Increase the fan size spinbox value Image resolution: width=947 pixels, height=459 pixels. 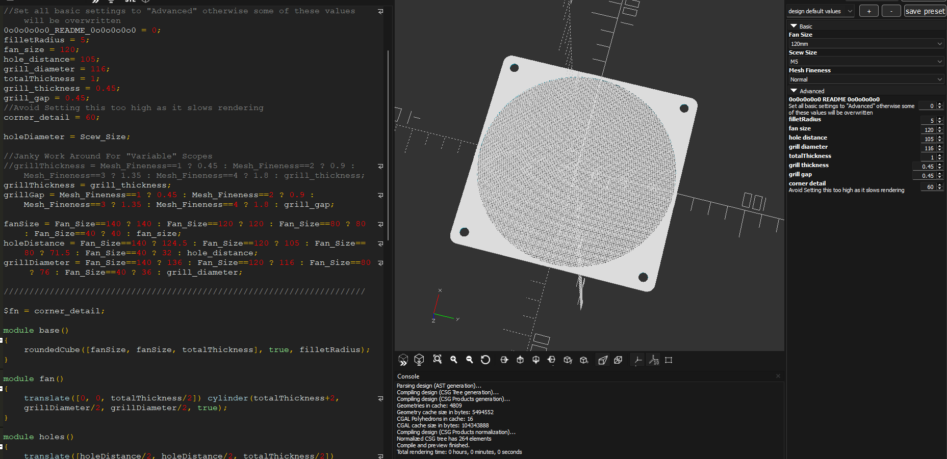coord(940,128)
